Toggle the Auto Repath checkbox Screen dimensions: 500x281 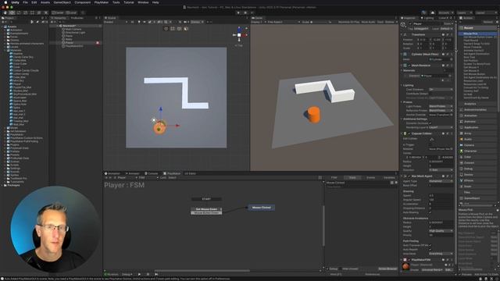pos(430,250)
